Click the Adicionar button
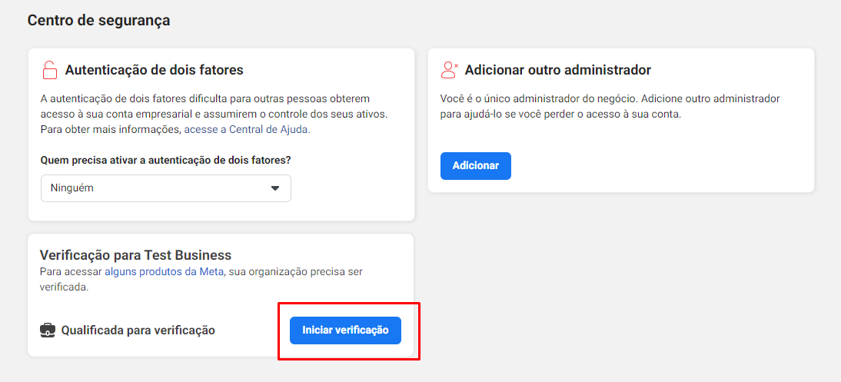This screenshot has width=841, height=382. coord(476,166)
